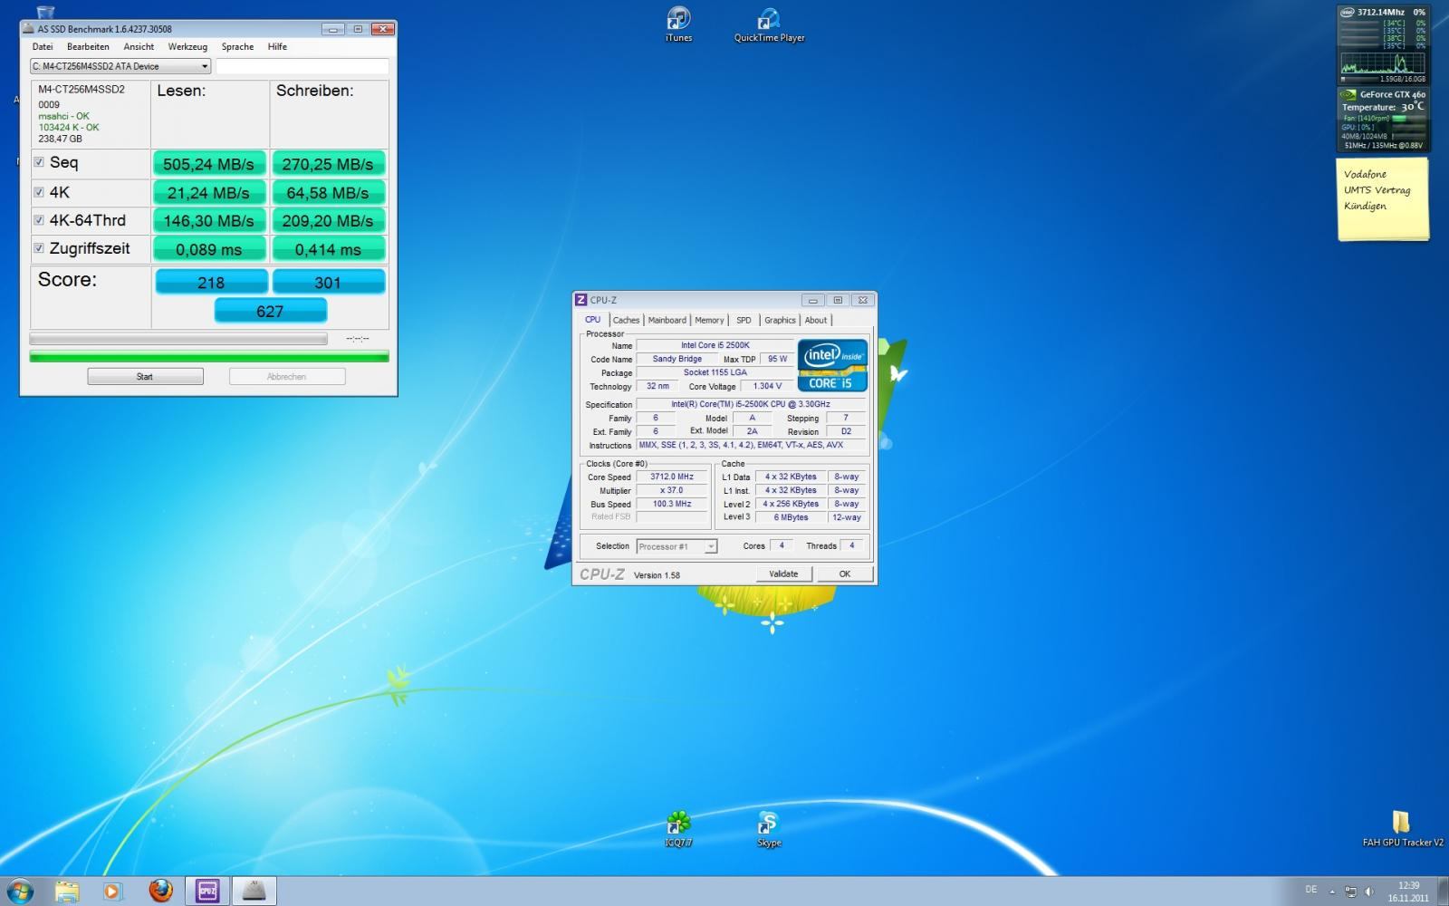Open the Hilfe menu

(277, 46)
